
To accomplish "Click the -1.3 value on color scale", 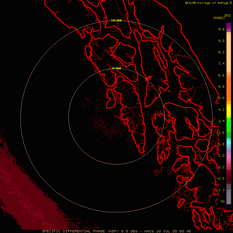I will (x=220, y=190).
